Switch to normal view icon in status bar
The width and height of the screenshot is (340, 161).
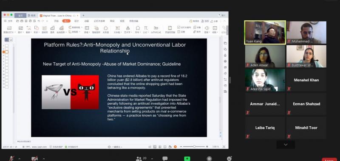[155, 147]
